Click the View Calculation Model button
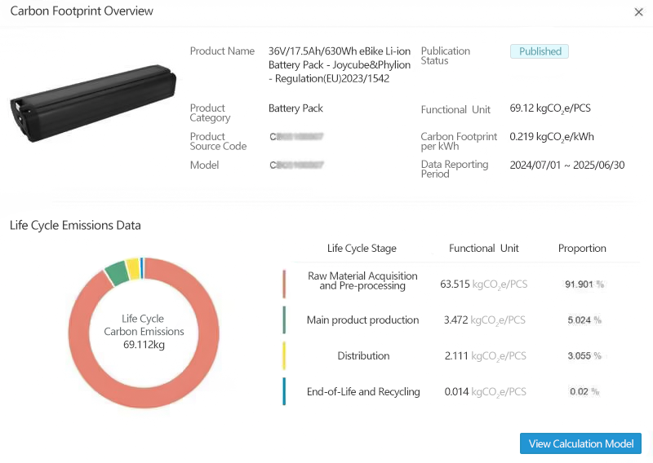 click(580, 443)
